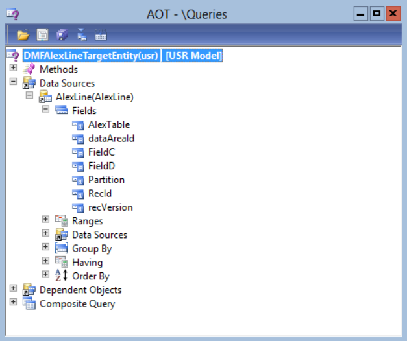407x341 pixels.
Task: Click the Fields node icon
Action: click(62, 110)
